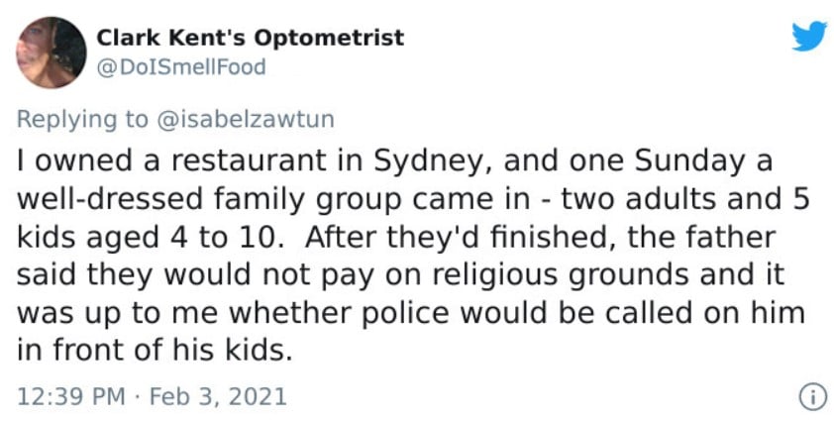834x421 pixels.
Task: Click the Twitter bird logo
Action: 809,38
